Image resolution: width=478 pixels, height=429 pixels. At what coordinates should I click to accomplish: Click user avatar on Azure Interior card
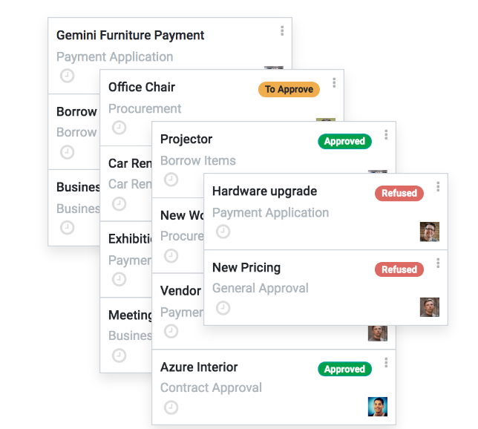pos(377,407)
